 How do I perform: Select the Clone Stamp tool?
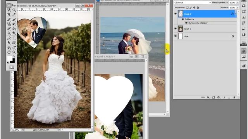(x=9, y=24)
